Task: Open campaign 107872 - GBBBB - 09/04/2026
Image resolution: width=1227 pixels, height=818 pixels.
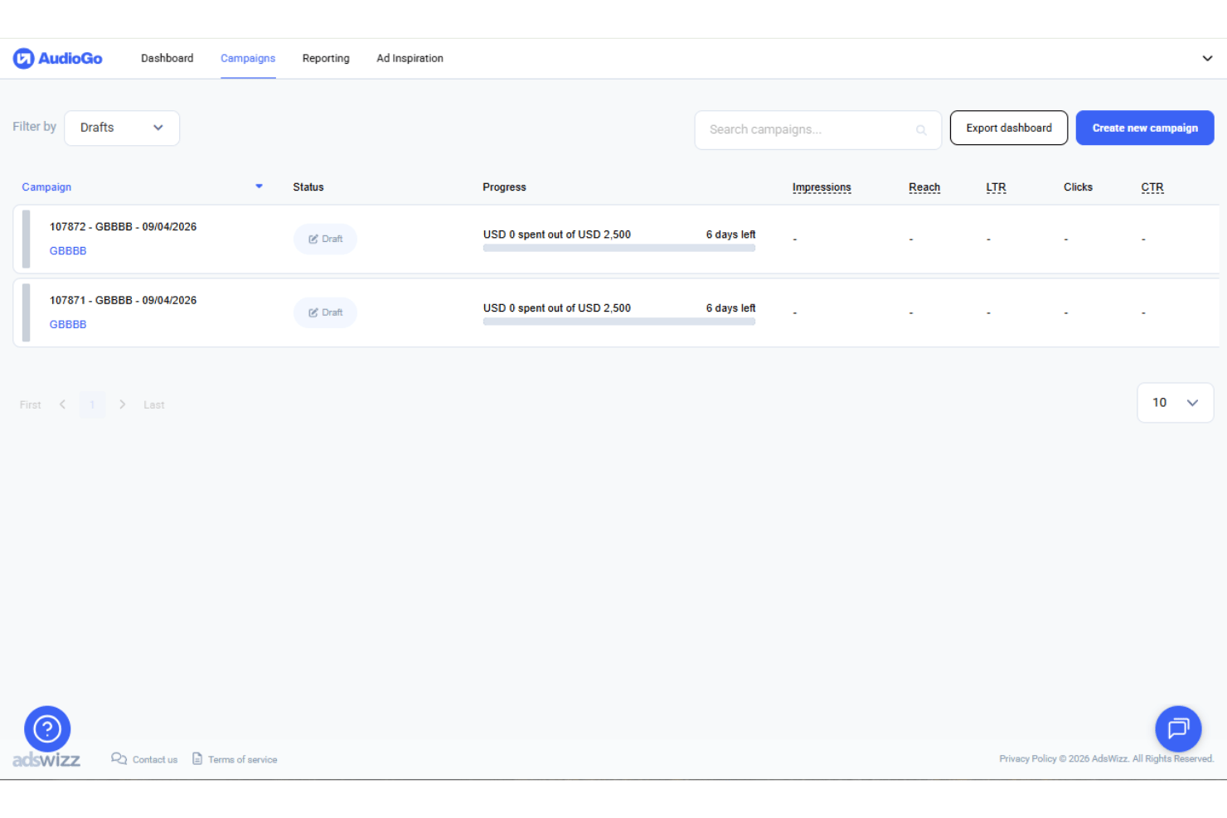Action: coord(123,226)
